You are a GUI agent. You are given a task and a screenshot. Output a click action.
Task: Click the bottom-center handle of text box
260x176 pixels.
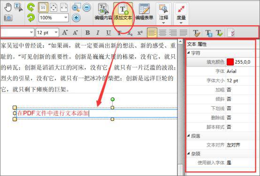(x=113, y=119)
